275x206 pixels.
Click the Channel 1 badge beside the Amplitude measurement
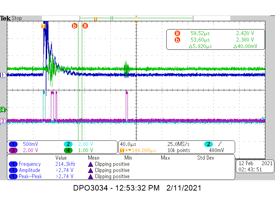click(13, 170)
